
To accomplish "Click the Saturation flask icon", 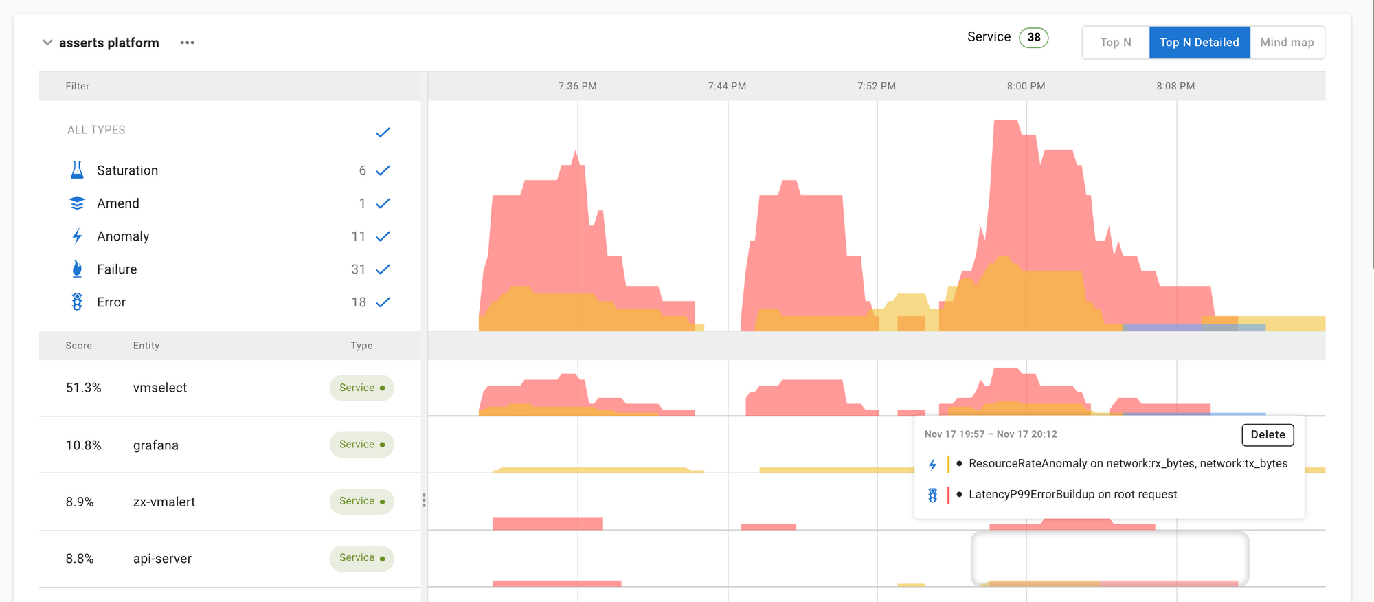I will click(77, 170).
